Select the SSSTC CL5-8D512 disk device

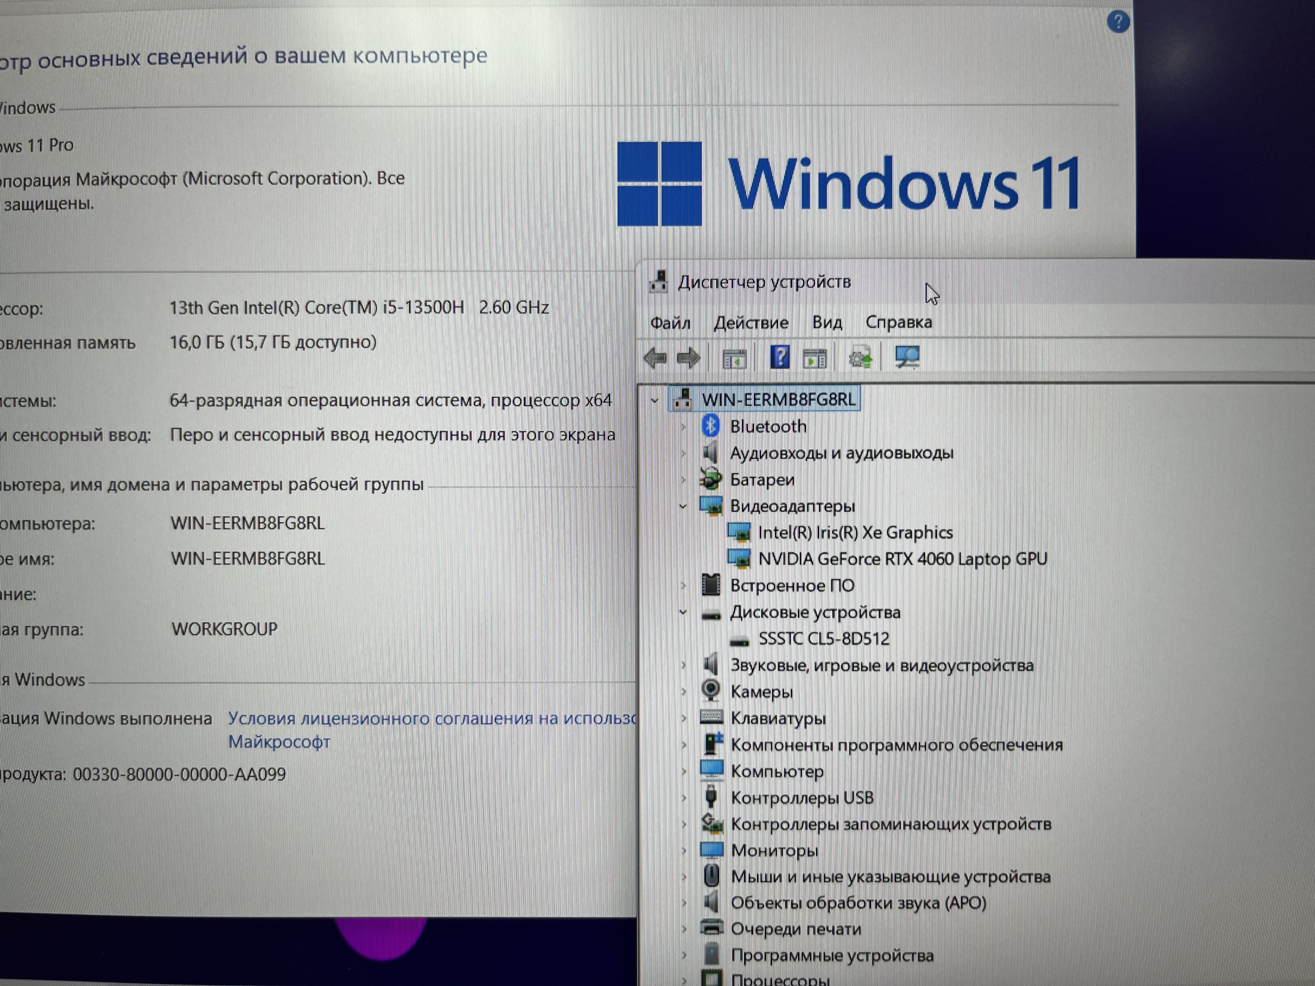point(824,639)
